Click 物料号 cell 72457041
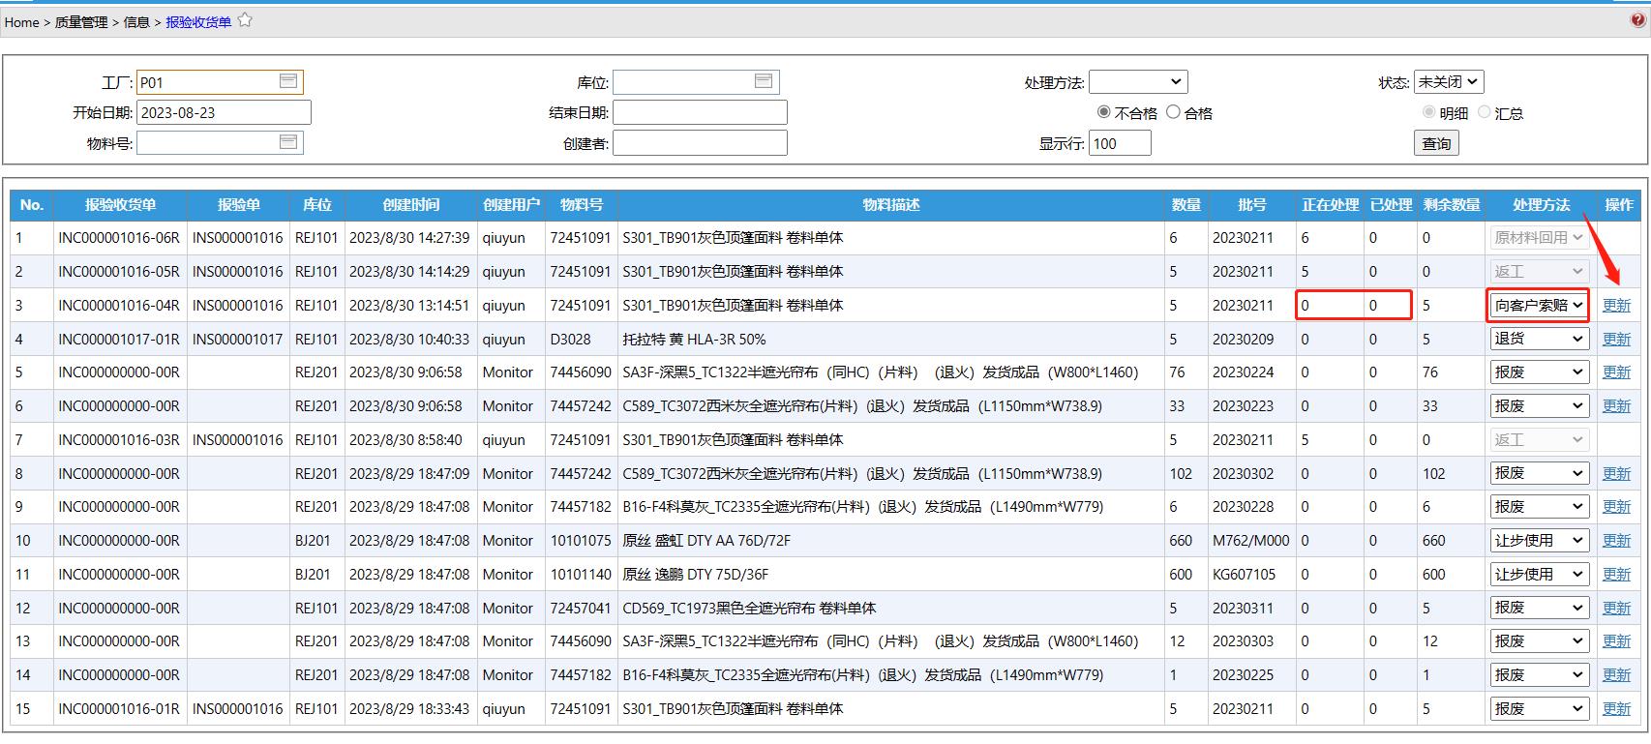This screenshot has width=1651, height=744. [x=581, y=608]
